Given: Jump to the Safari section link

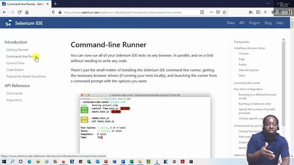Looking at the screenshot, I should tap(242, 76).
